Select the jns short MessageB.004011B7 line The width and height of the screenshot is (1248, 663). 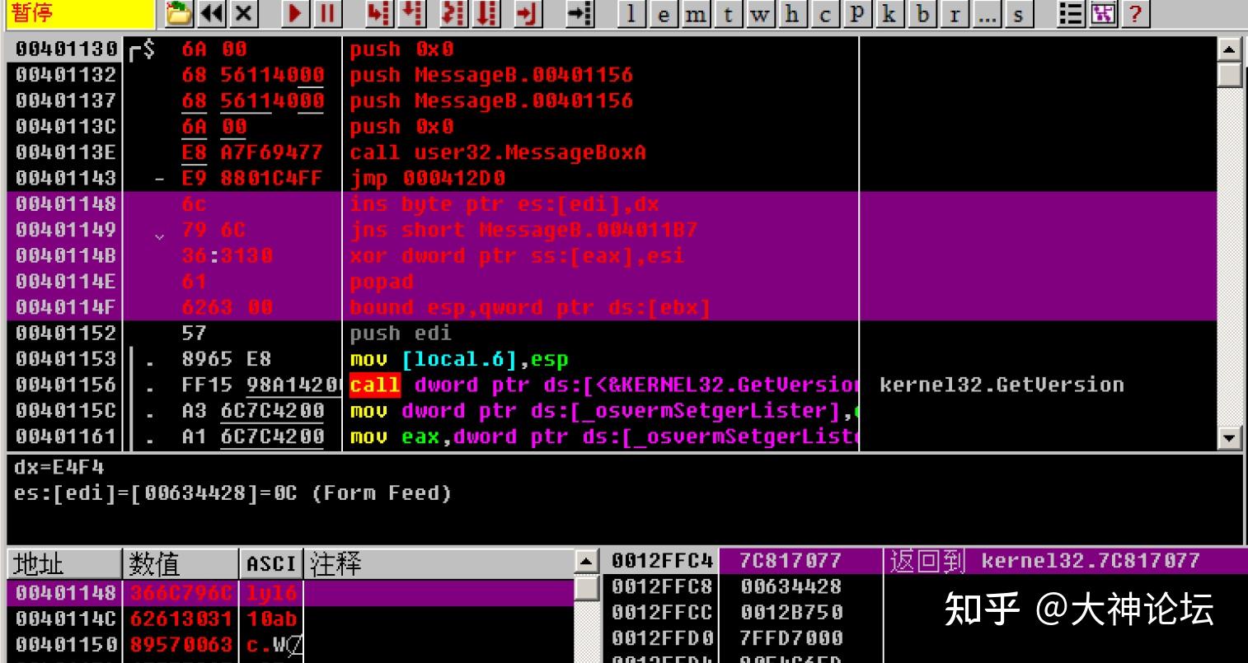tap(523, 230)
